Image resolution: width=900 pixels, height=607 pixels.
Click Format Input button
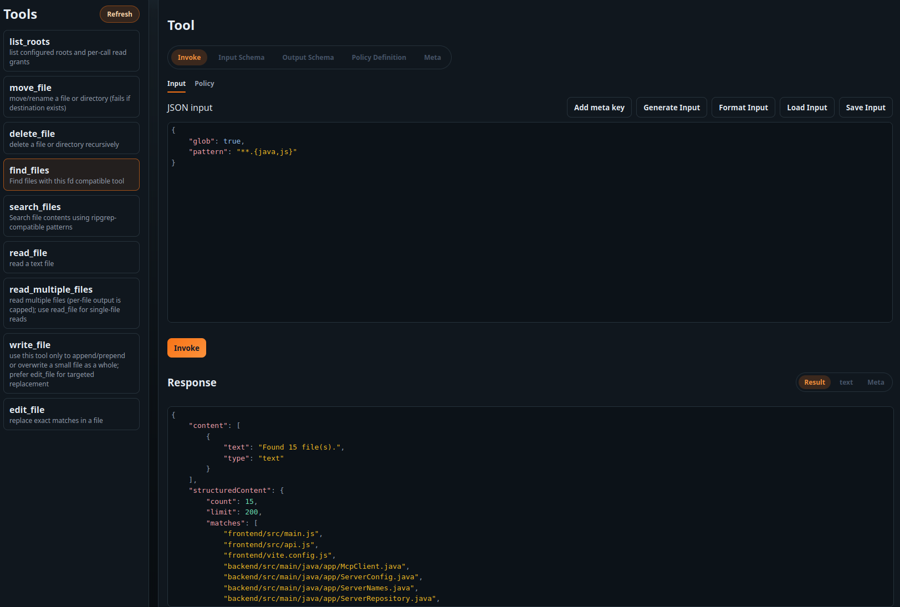pyautogui.click(x=743, y=108)
